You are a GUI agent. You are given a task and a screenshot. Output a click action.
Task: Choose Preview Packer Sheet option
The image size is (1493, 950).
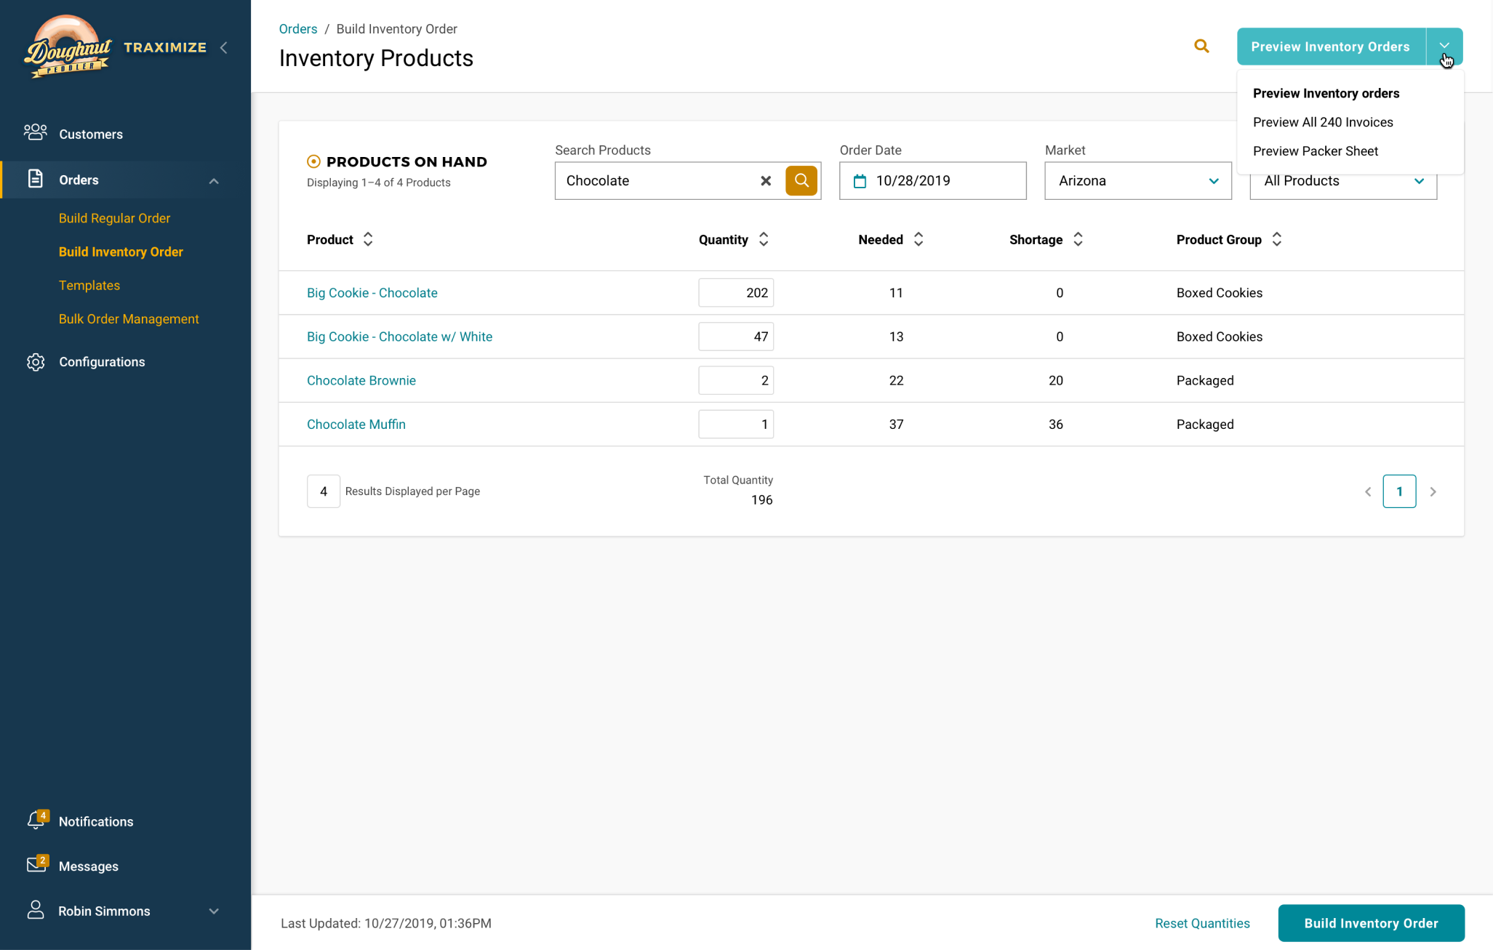click(1315, 151)
